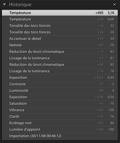Select the Exposition +0,36 history step
This screenshot has height=143, width=120.
pyautogui.click(x=60, y=97)
